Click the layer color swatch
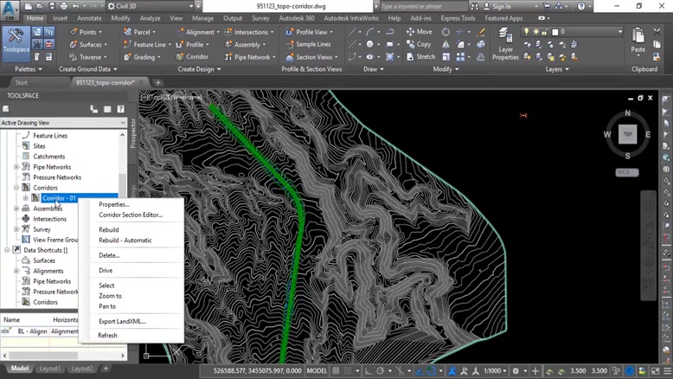Screen dimensions: 673x379 pyautogui.click(x=555, y=32)
